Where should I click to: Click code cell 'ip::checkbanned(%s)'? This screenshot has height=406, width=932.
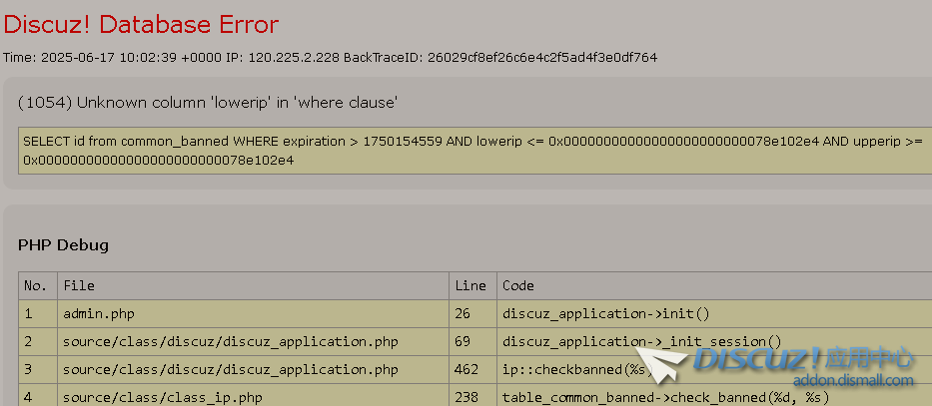[x=714, y=369]
